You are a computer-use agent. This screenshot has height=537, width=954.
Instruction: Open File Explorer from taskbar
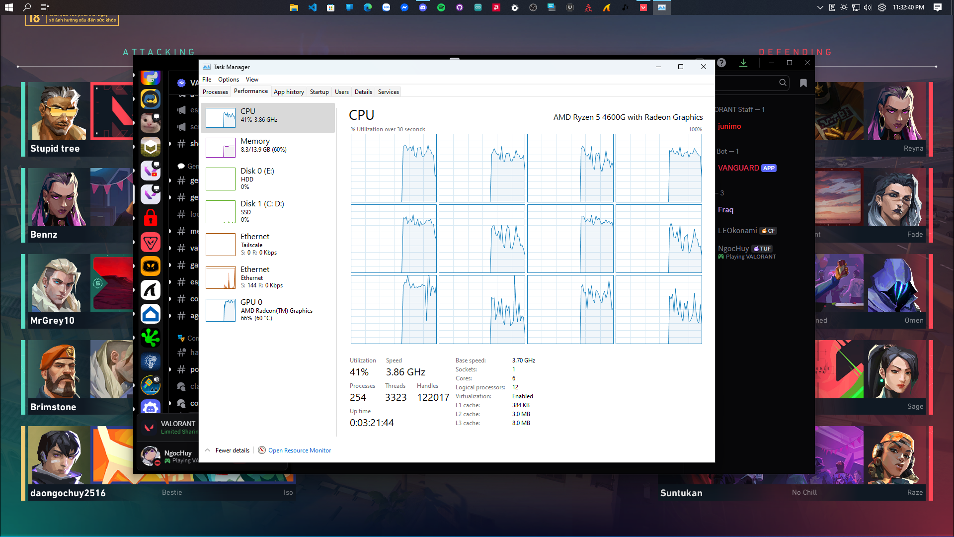[x=294, y=7]
